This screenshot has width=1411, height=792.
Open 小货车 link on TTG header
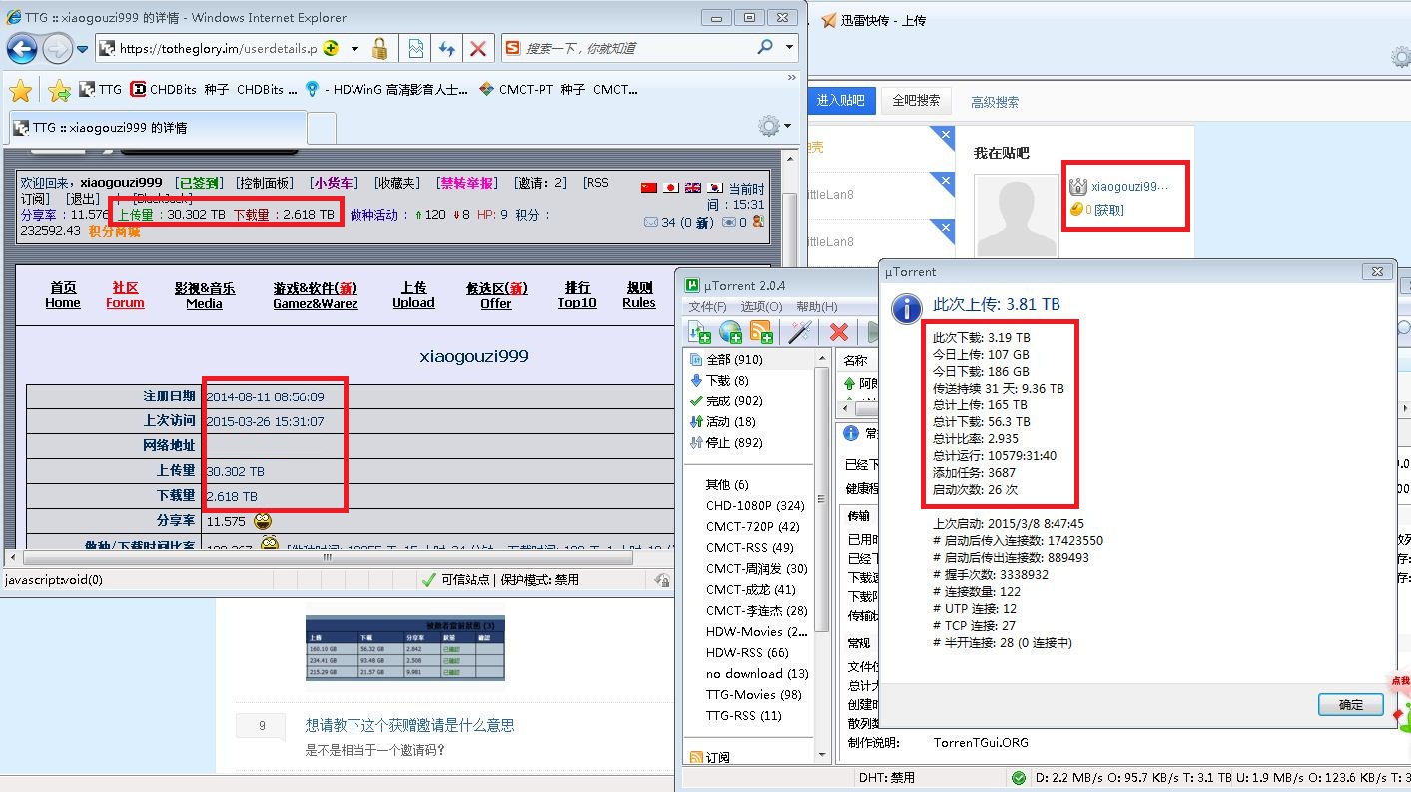tap(334, 183)
